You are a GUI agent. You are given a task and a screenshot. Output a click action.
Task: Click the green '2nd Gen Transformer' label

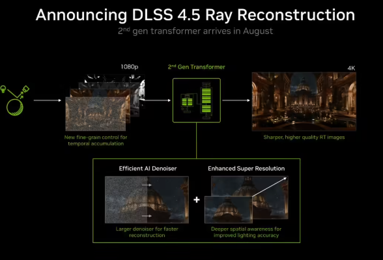[197, 67]
